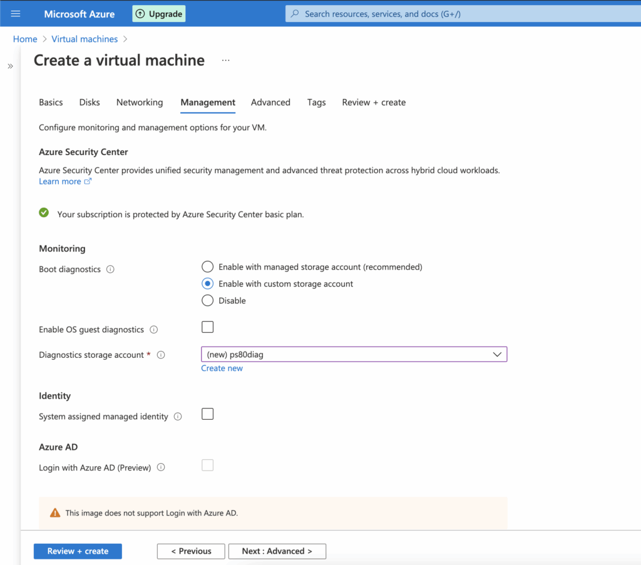Click Next : Advanced button
The width and height of the screenshot is (641, 565).
click(x=277, y=551)
